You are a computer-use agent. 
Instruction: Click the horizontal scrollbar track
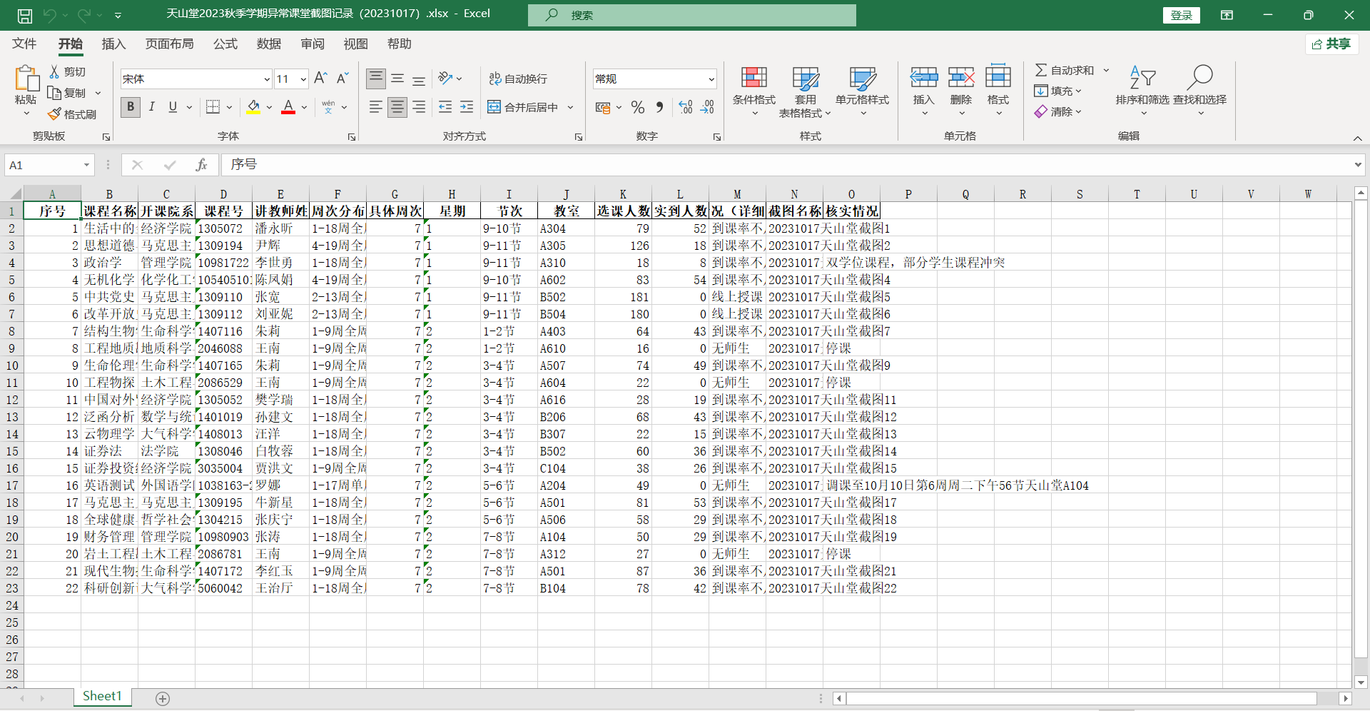click(1081, 699)
